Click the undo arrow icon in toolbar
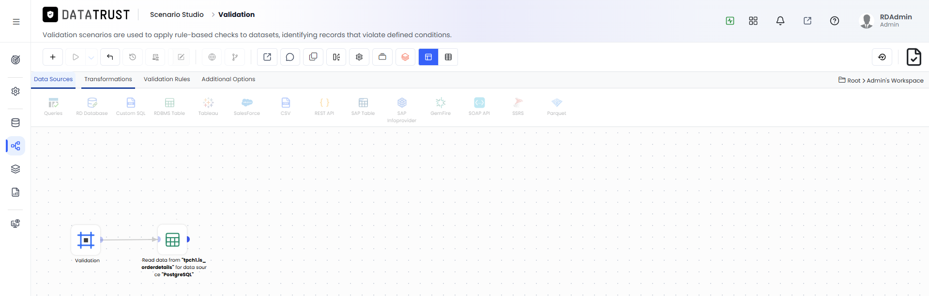 (x=110, y=57)
